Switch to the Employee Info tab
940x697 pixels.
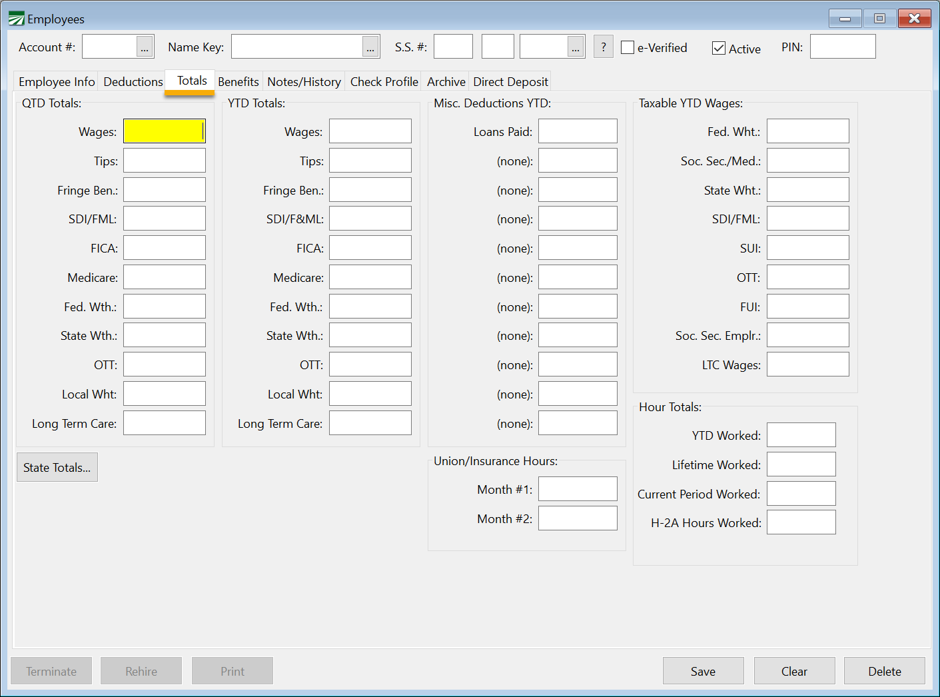pyautogui.click(x=57, y=81)
